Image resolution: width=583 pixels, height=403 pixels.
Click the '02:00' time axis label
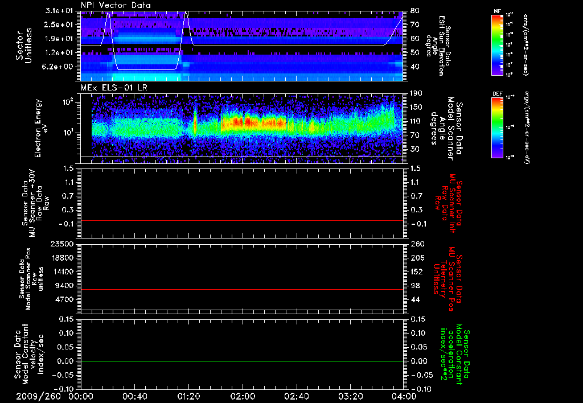click(x=243, y=396)
